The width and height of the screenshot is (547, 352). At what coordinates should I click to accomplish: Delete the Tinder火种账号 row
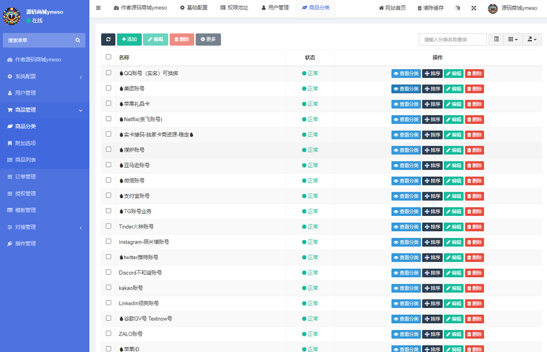pyautogui.click(x=475, y=227)
